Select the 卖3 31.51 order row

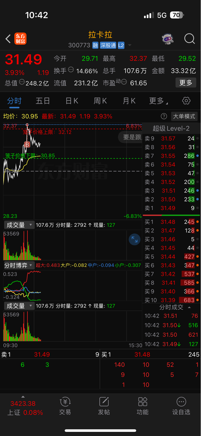click(x=171, y=191)
